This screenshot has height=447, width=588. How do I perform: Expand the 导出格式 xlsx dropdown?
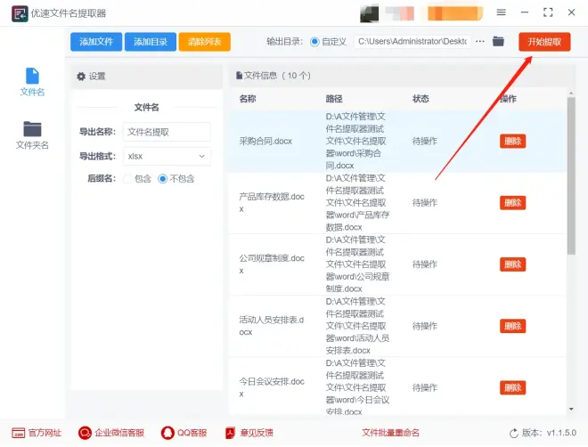pyautogui.click(x=167, y=156)
